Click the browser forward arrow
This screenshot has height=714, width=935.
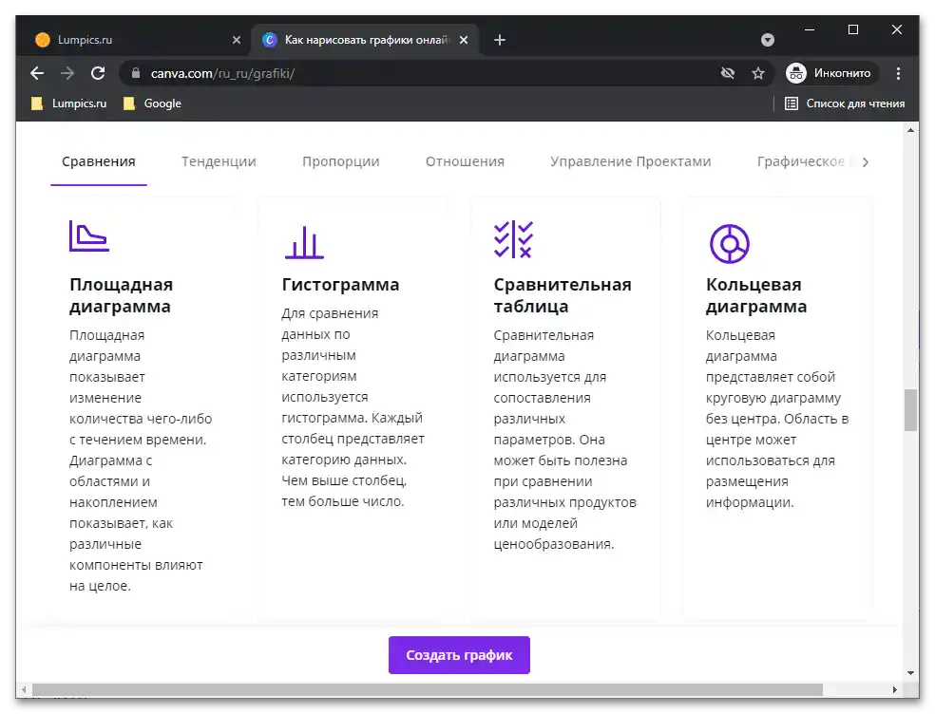[67, 73]
